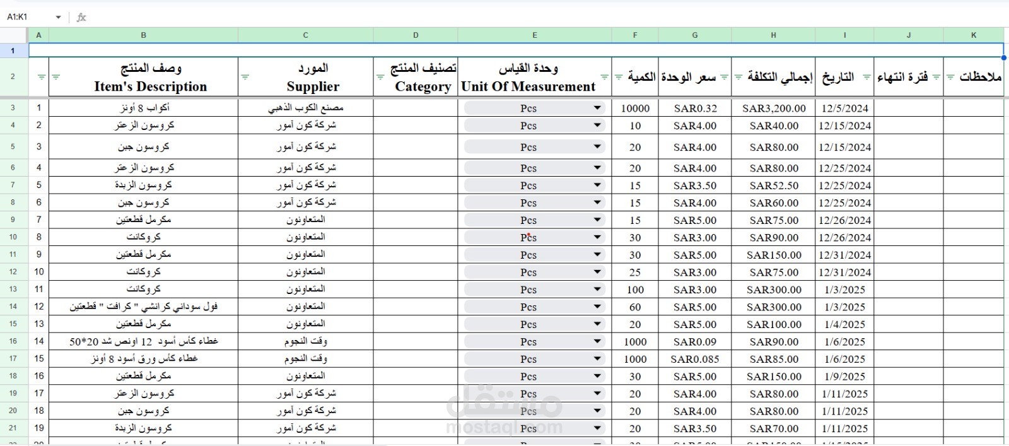Select spreadsheet row 1 by its row header
The width and height of the screenshot is (1009, 446).
(13, 50)
